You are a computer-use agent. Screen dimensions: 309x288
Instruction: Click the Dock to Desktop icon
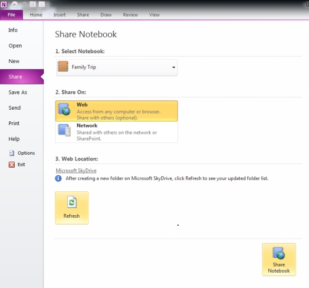point(33,4)
